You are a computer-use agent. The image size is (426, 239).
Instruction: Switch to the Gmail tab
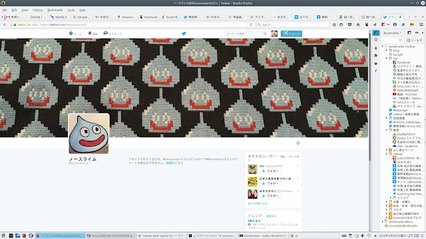[x=15, y=17]
